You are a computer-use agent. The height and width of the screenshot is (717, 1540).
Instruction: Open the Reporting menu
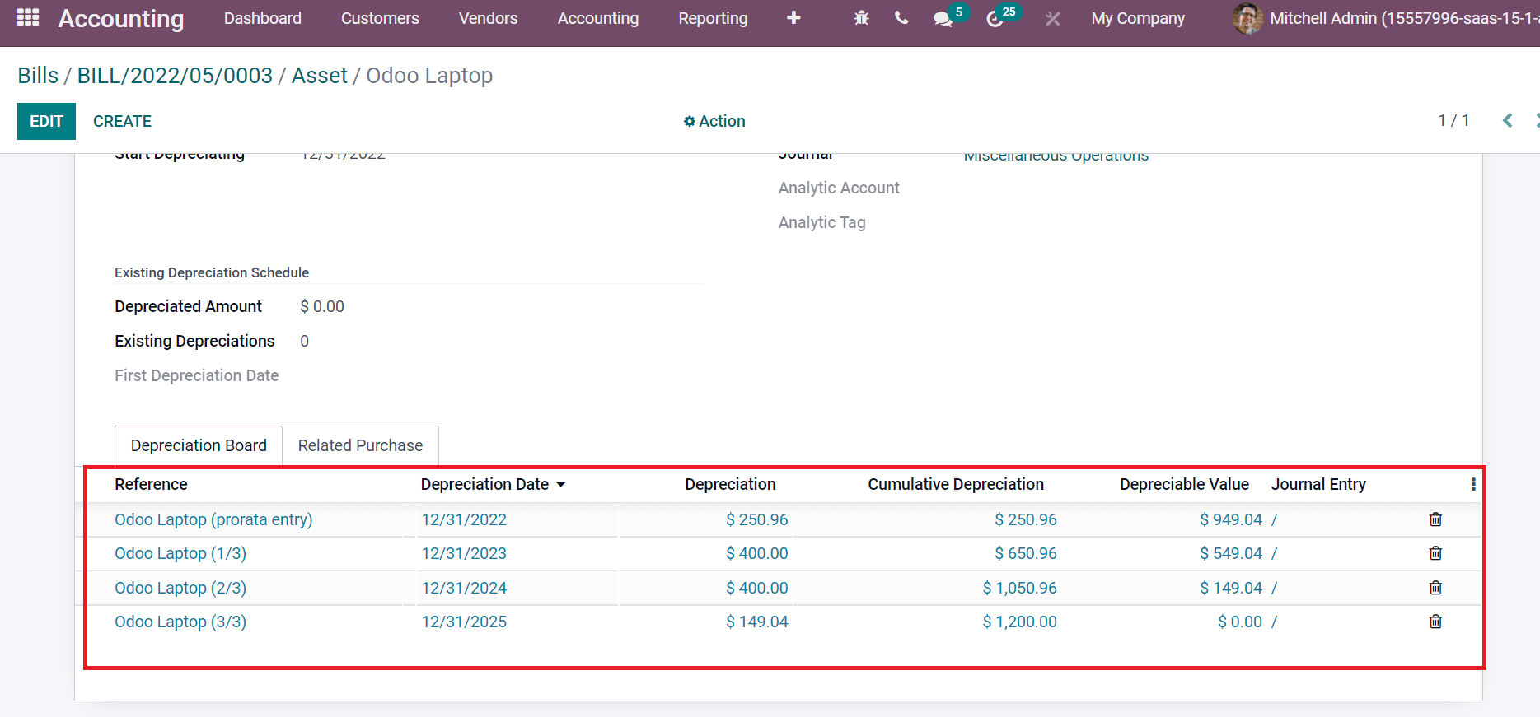coord(714,18)
